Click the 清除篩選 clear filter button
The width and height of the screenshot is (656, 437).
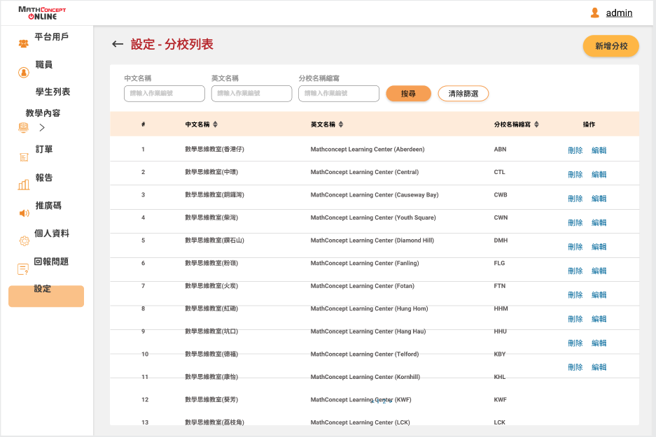click(x=463, y=94)
